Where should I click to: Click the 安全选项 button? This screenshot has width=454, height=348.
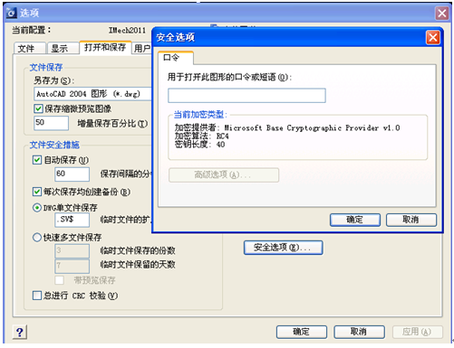pyautogui.click(x=283, y=248)
